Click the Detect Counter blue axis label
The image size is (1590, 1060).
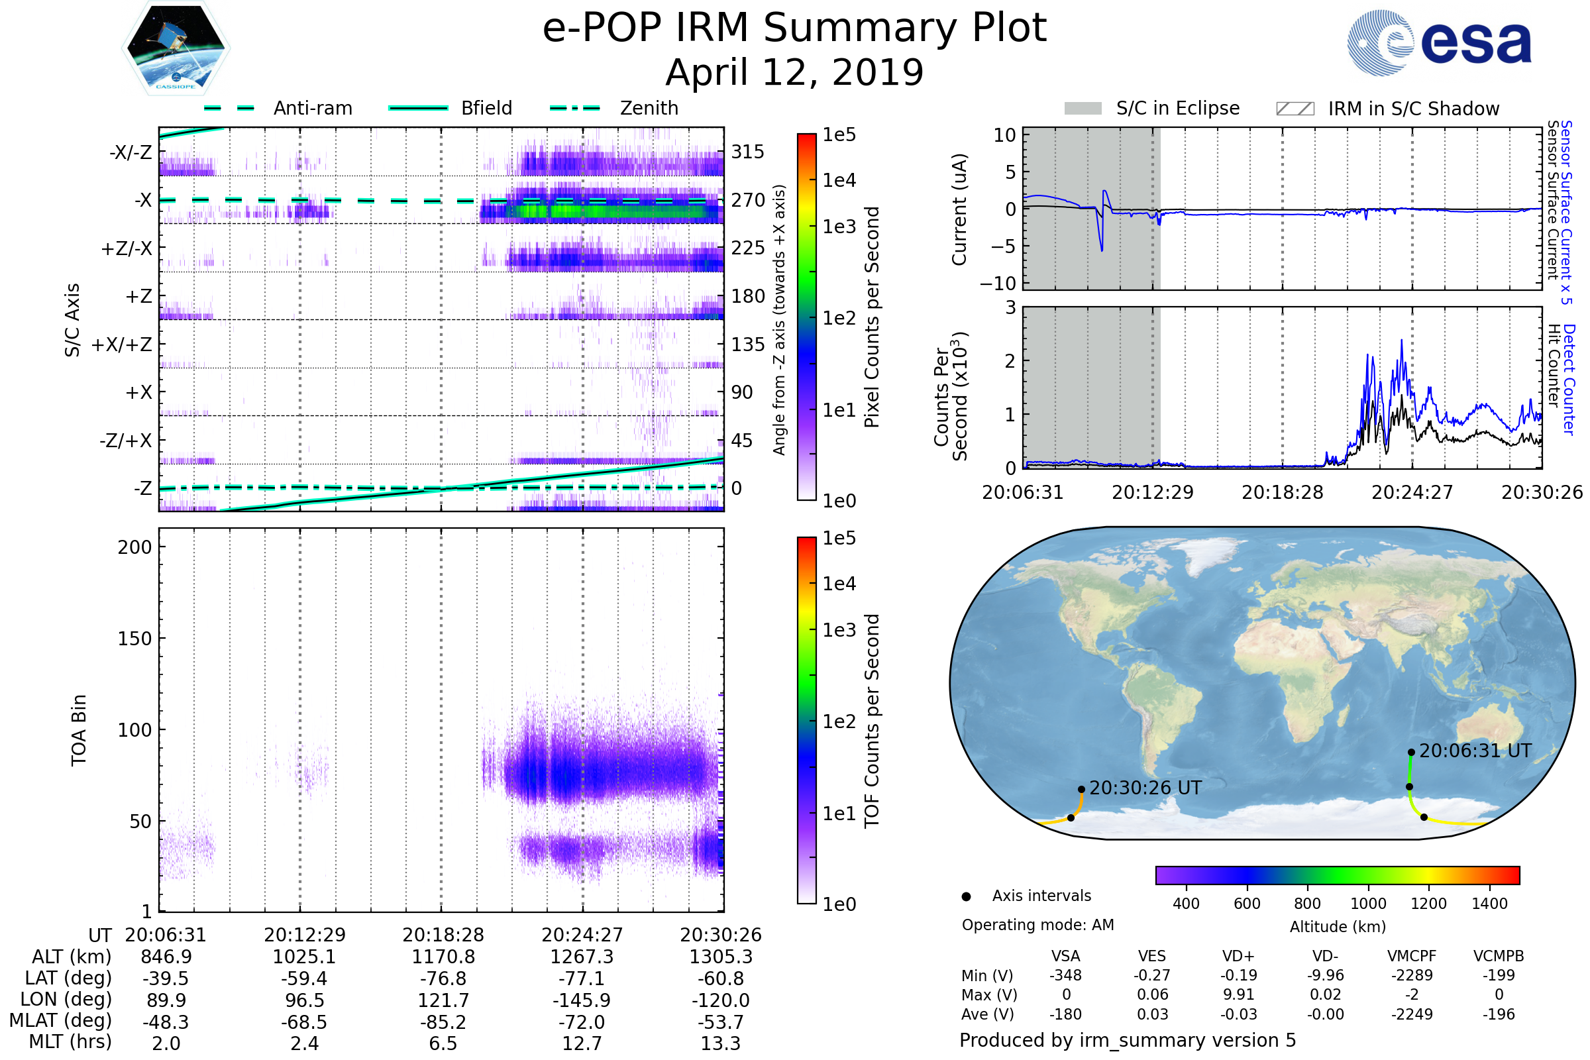pos(1569,379)
